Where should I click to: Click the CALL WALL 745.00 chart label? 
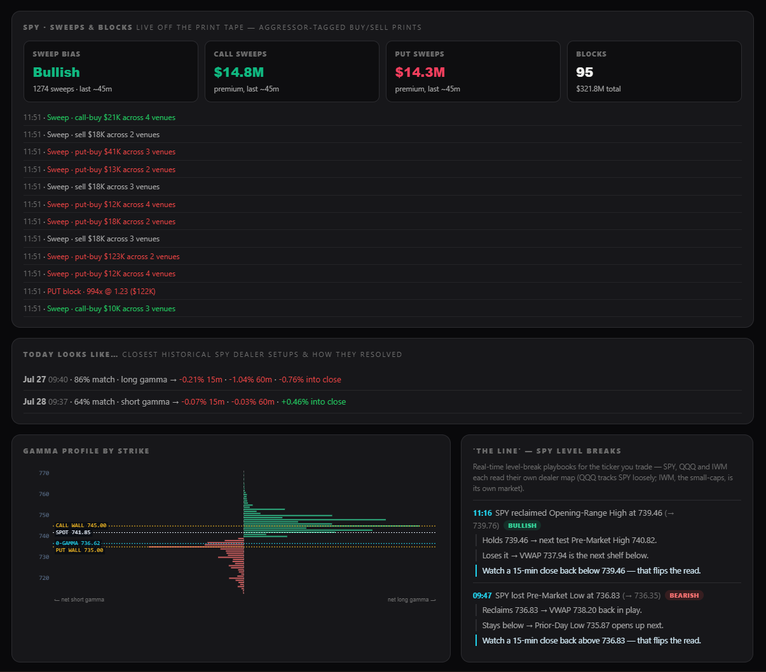coord(81,526)
